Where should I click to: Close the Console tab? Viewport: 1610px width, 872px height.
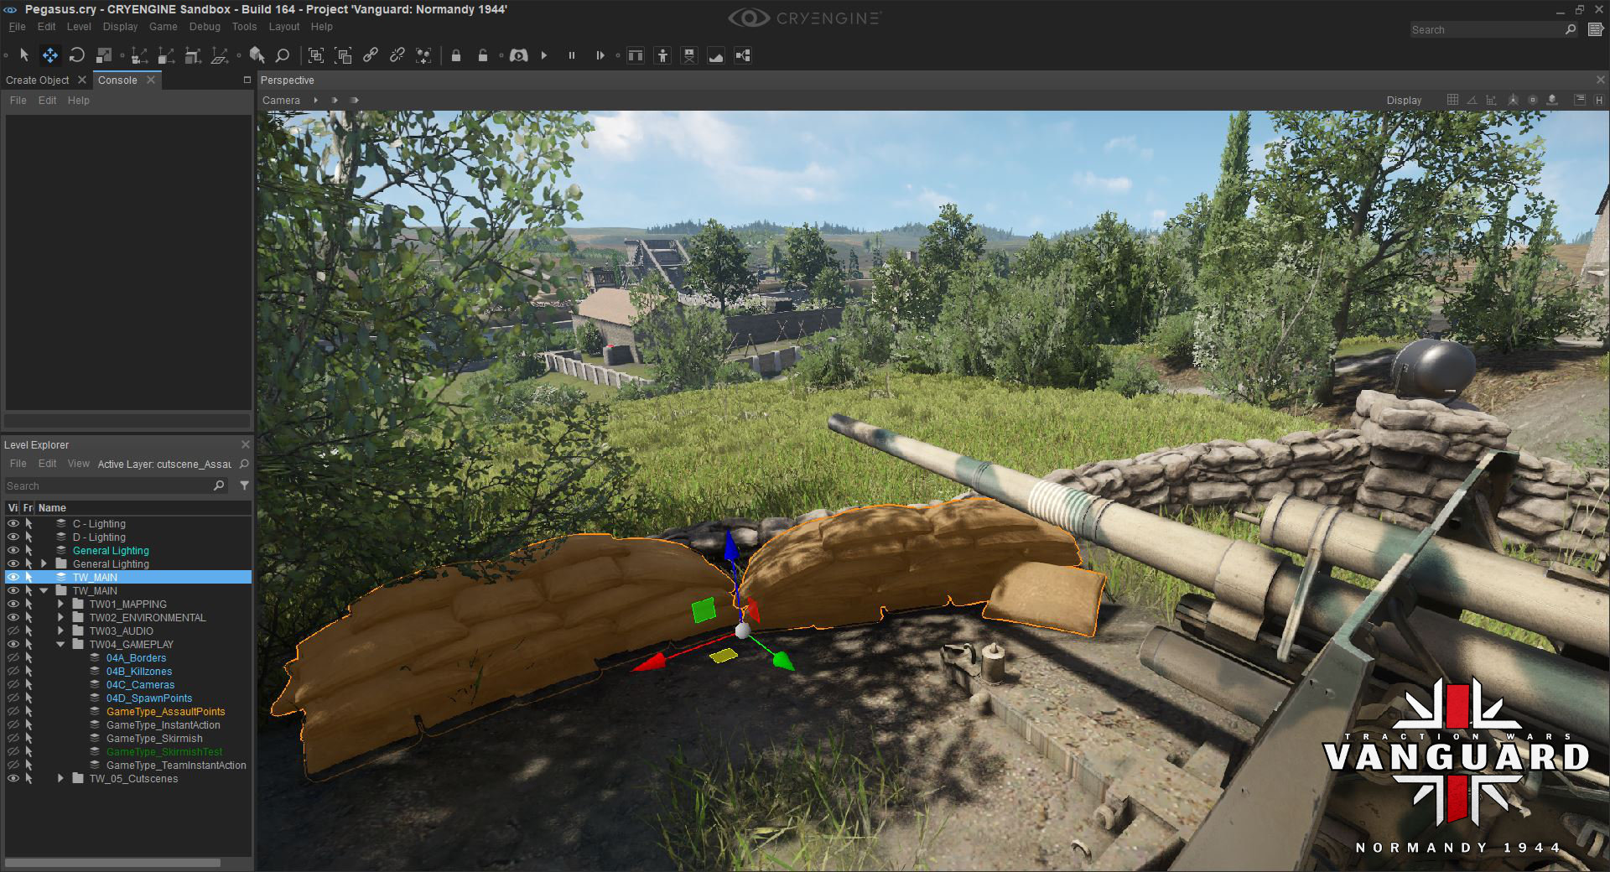pos(151,80)
